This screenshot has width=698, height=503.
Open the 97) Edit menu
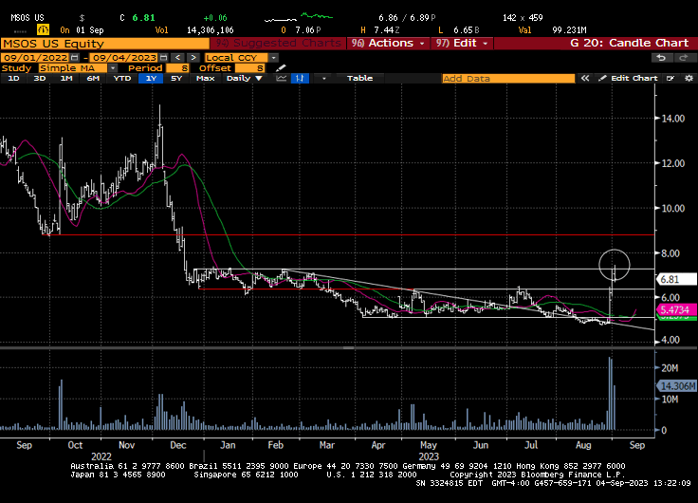pyautogui.click(x=462, y=44)
